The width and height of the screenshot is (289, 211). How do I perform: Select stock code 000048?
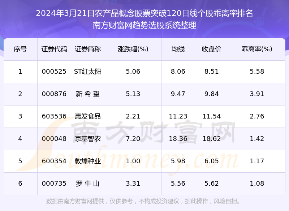point(54,139)
